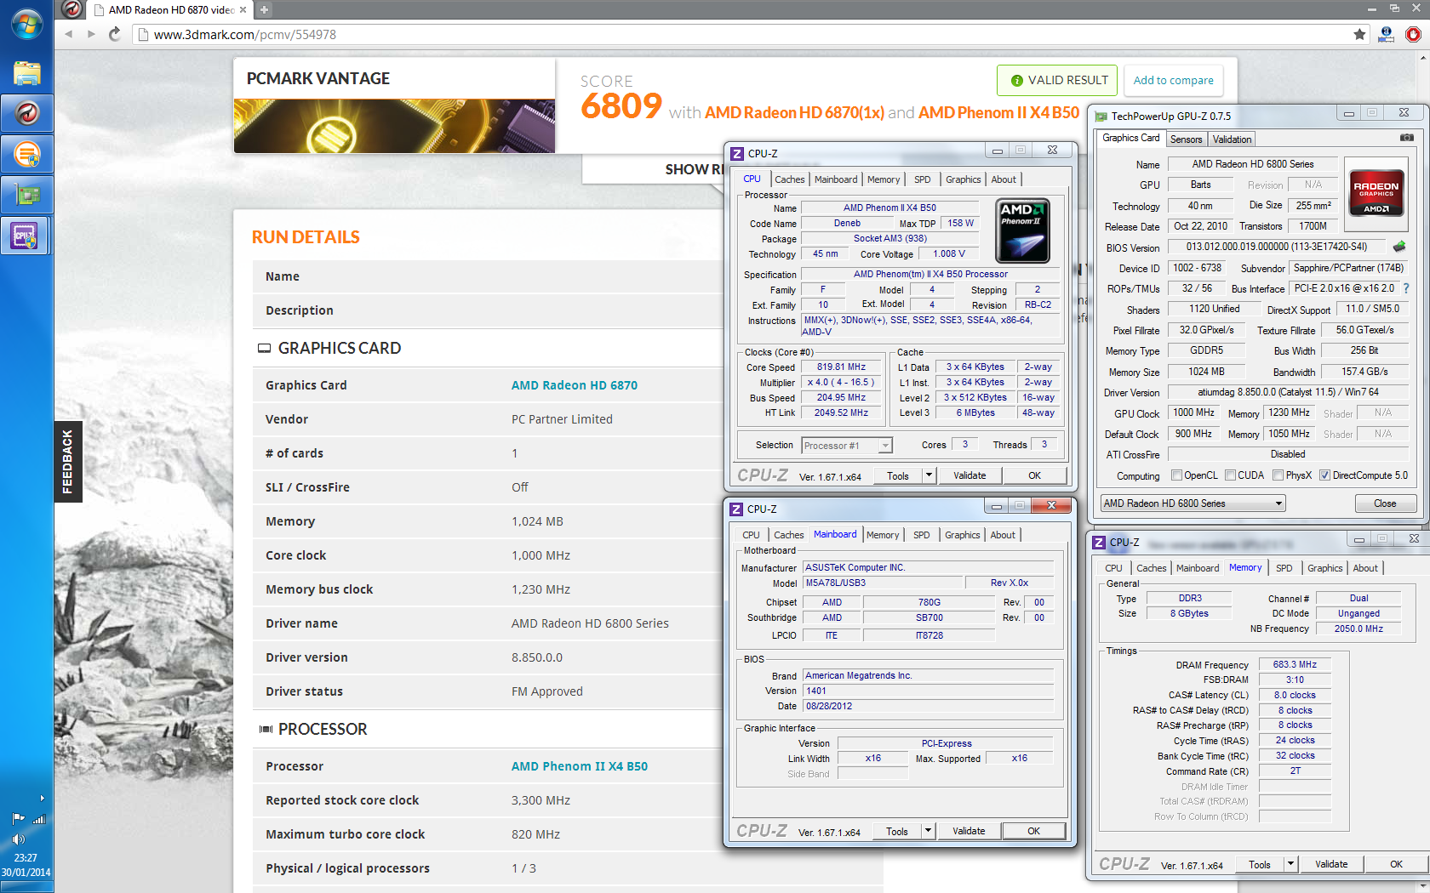The width and height of the screenshot is (1430, 893).
Task: Open Tools arrow in CPU-Z Mainboard window
Action: click(928, 831)
